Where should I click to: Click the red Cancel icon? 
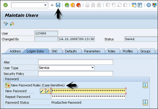click(78, 5)
